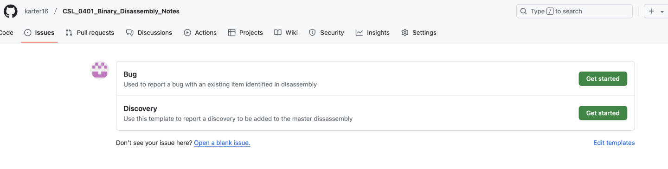The height and width of the screenshot is (169, 668).
Task: Click the slash shortcut key hint
Action: coord(550,11)
